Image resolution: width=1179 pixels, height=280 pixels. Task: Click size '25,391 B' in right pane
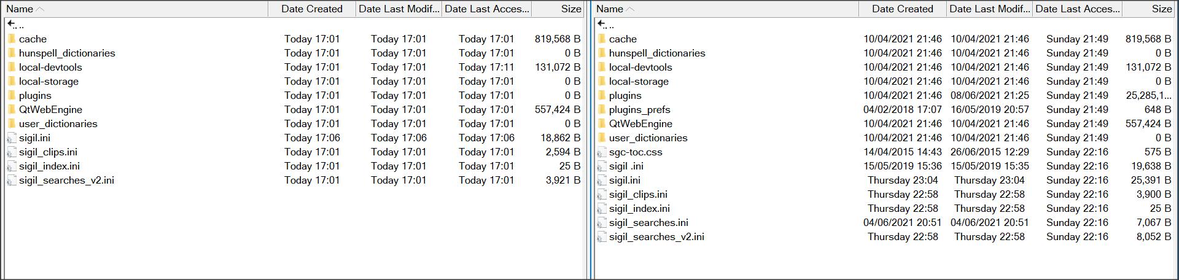click(x=1151, y=180)
